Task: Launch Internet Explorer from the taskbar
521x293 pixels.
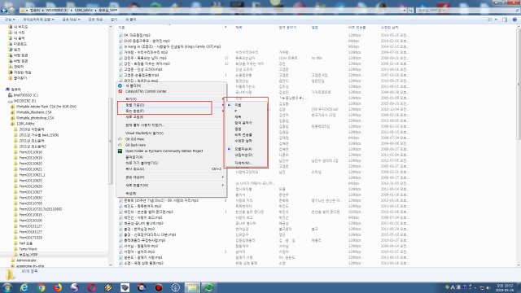Action: [x=24, y=287]
